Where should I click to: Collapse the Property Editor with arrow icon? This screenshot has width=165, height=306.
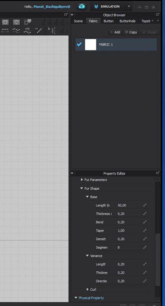72,173
